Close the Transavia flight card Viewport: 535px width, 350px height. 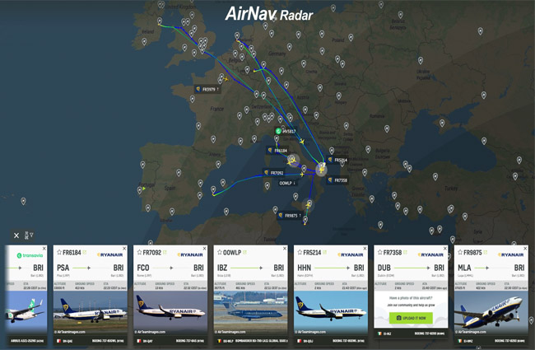pyautogui.click(x=44, y=248)
